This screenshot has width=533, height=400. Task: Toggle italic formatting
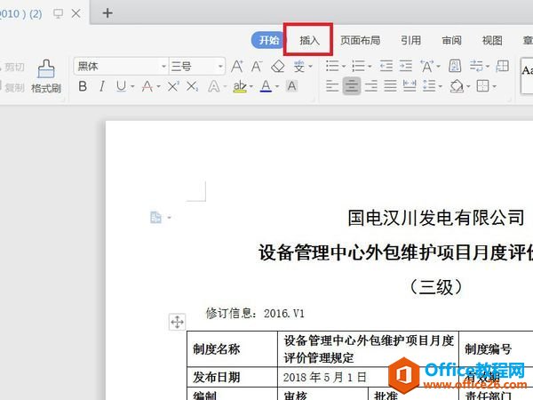tap(101, 86)
